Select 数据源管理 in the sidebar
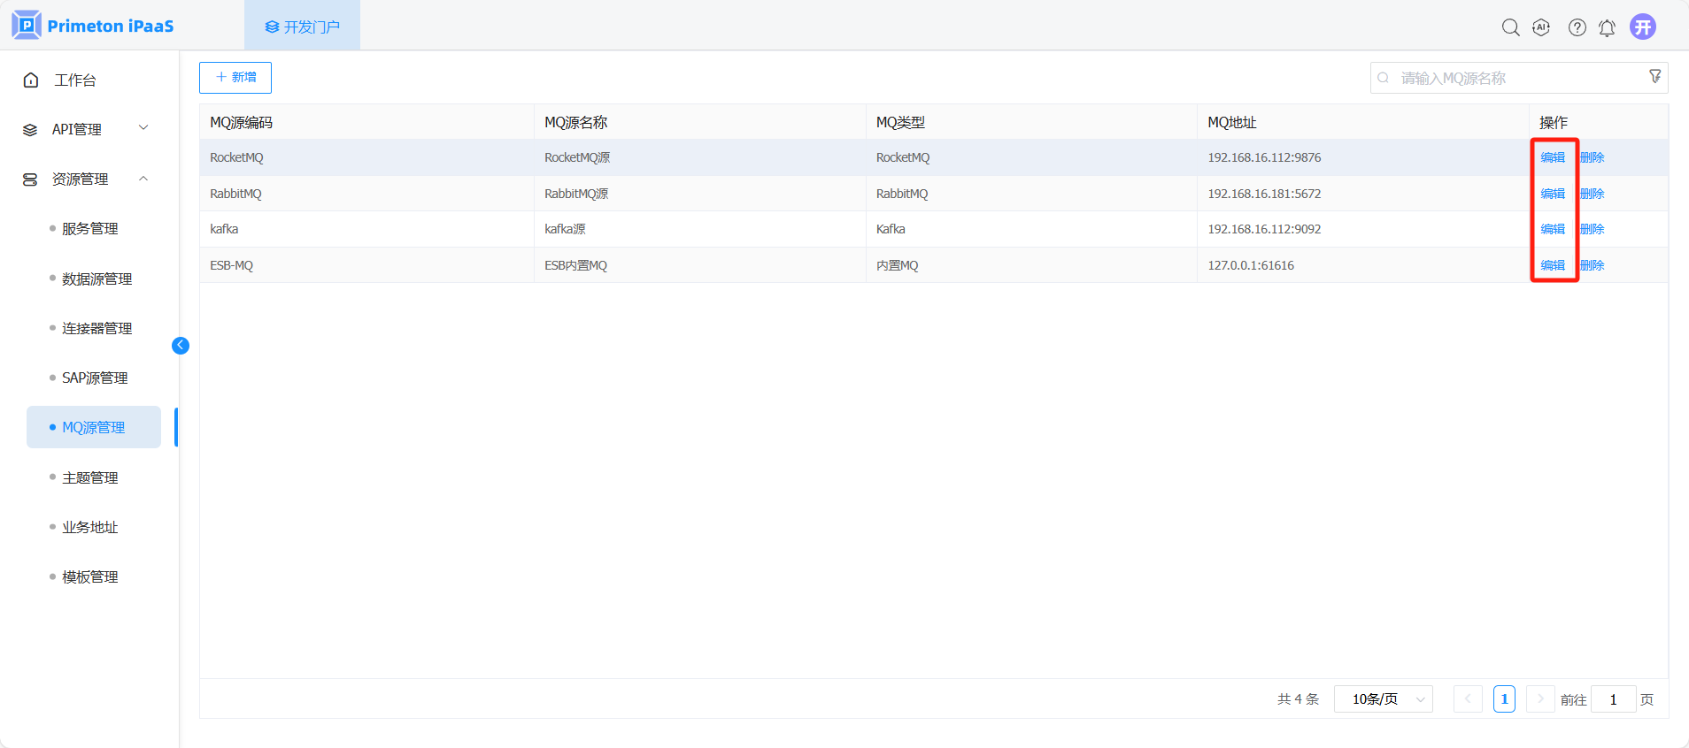 96,279
